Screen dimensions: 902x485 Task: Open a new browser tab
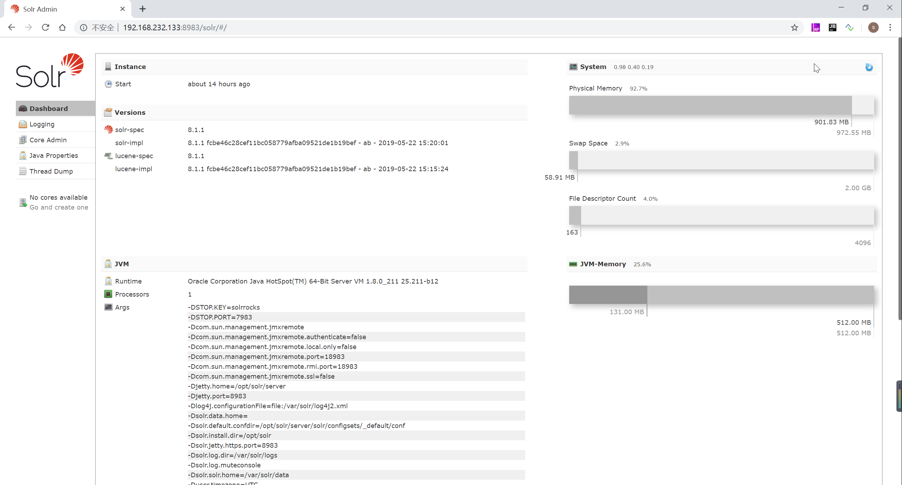(x=142, y=9)
